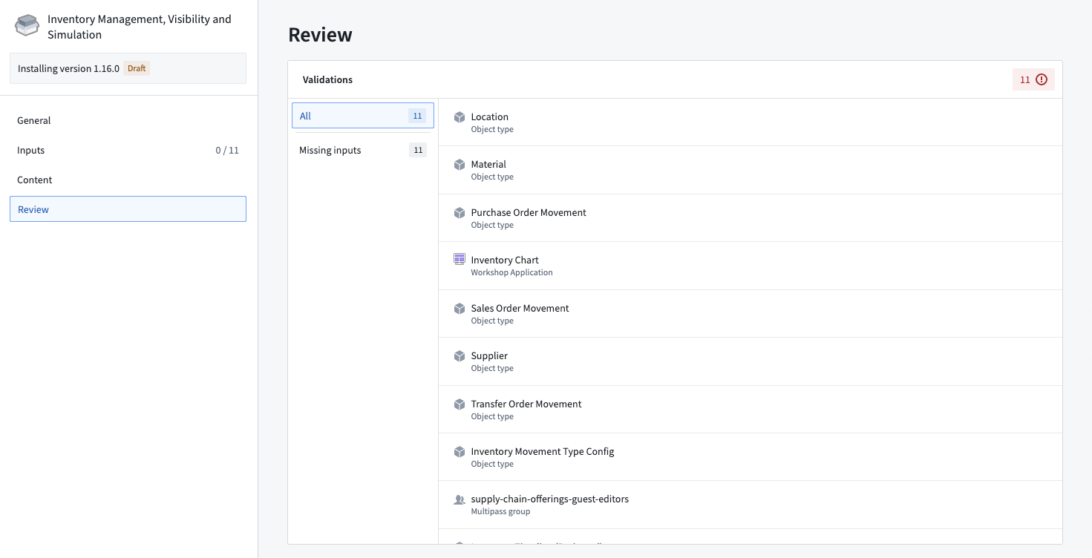
Task: Open the Location validation row
Action: (x=751, y=122)
